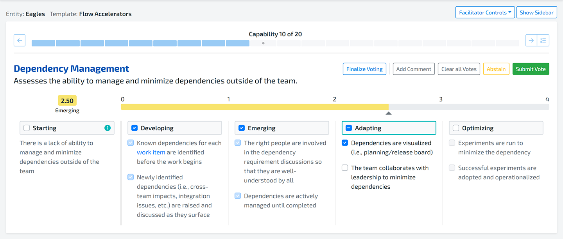Go to previous capability using left arrow
The width and height of the screenshot is (563, 239).
(x=20, y=40)
